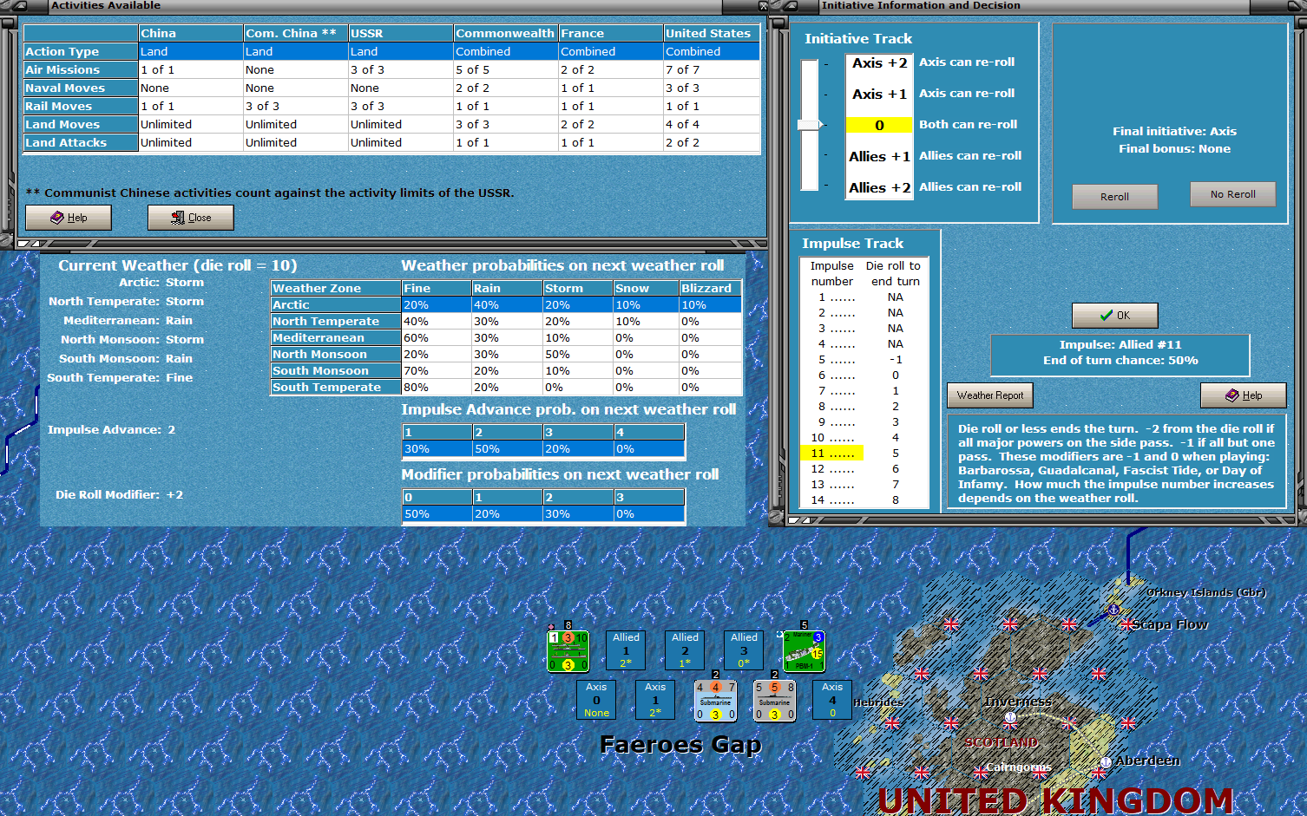Select the Com. China ** column header
Viewport: 1307px width, 816px height.
pos(296,34)
